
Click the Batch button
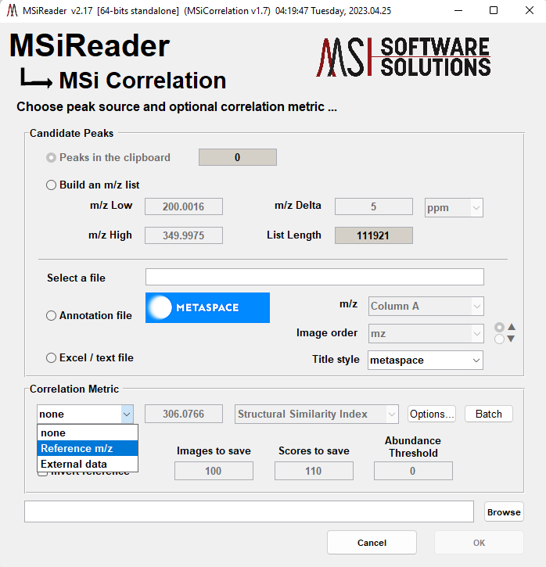click(x=489, y=414)
